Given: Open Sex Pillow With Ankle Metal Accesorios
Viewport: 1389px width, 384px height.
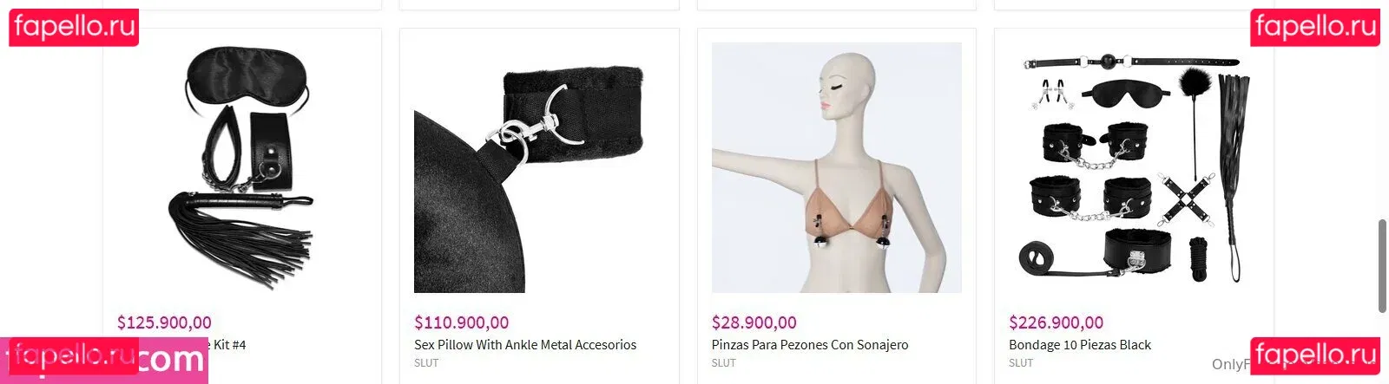Looking at the screenshot, I should [525, 345].
